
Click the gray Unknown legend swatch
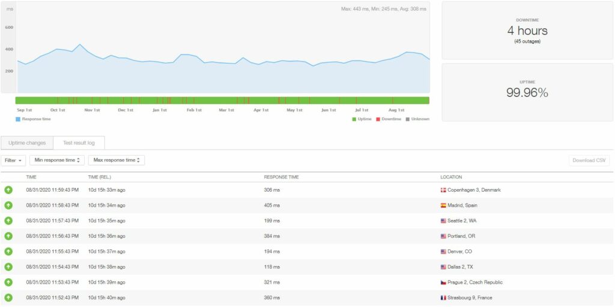(x=408, y=119)
